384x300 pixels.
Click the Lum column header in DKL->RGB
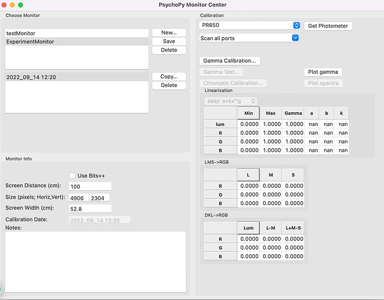click(x=249, y=228)
